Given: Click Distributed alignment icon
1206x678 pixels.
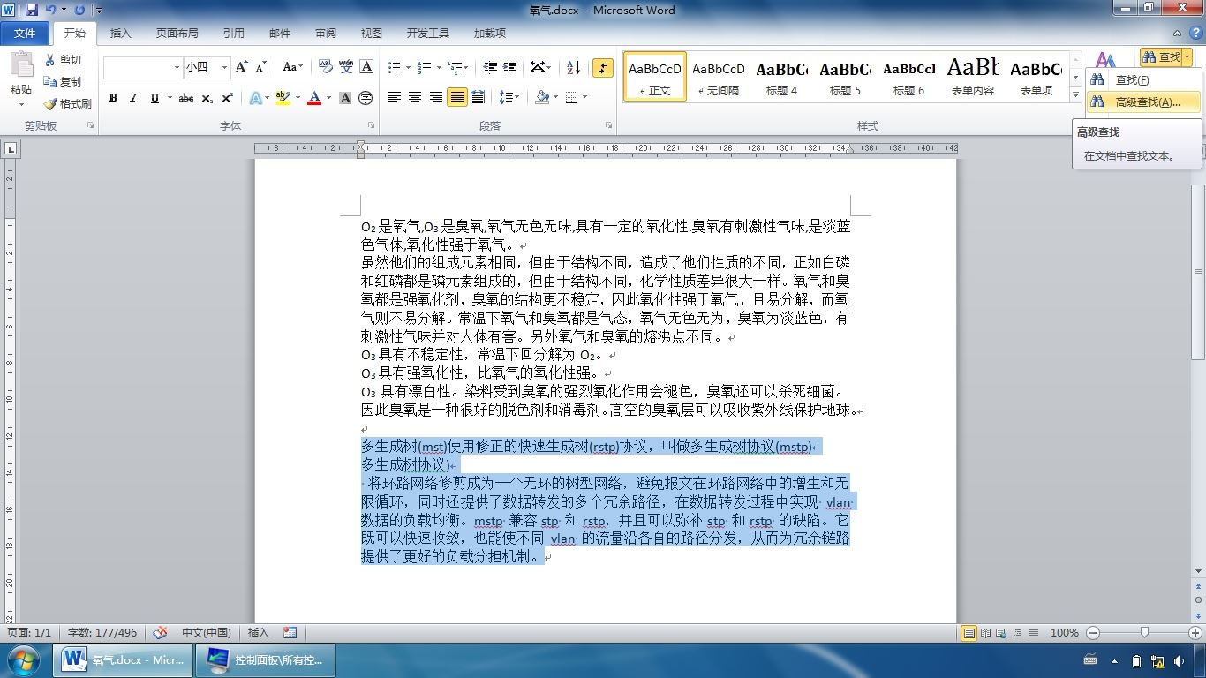Looking at the screenshot, I should tap(478, 97).
